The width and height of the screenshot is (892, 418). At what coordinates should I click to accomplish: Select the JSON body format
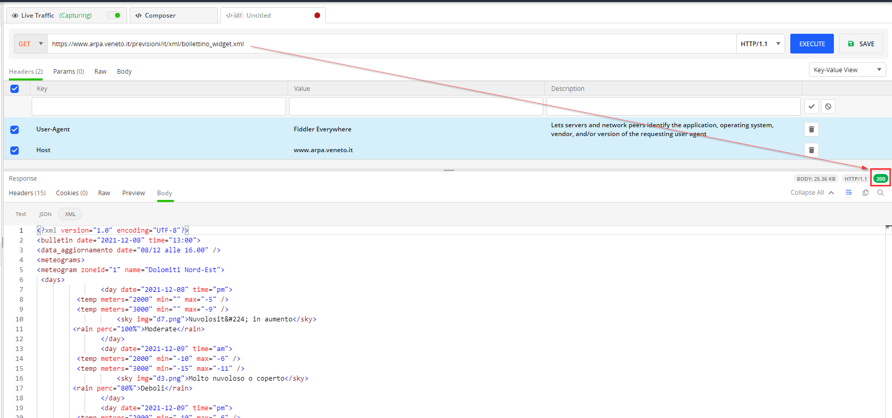click(45, 214)
